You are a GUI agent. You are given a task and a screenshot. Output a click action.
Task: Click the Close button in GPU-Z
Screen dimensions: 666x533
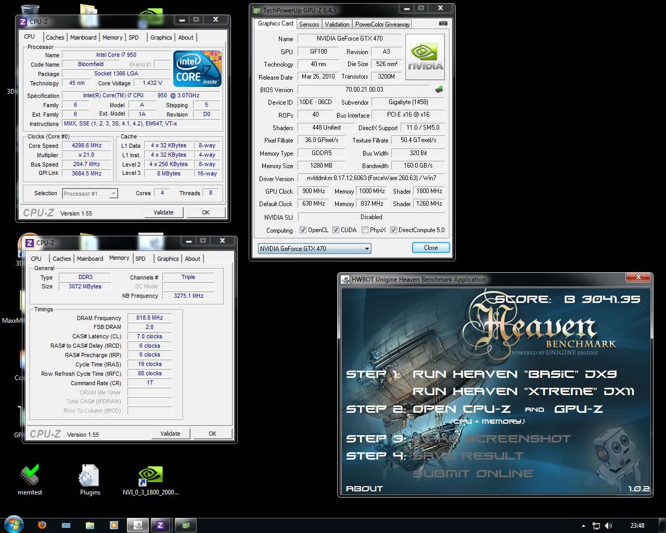pos(431,248)
